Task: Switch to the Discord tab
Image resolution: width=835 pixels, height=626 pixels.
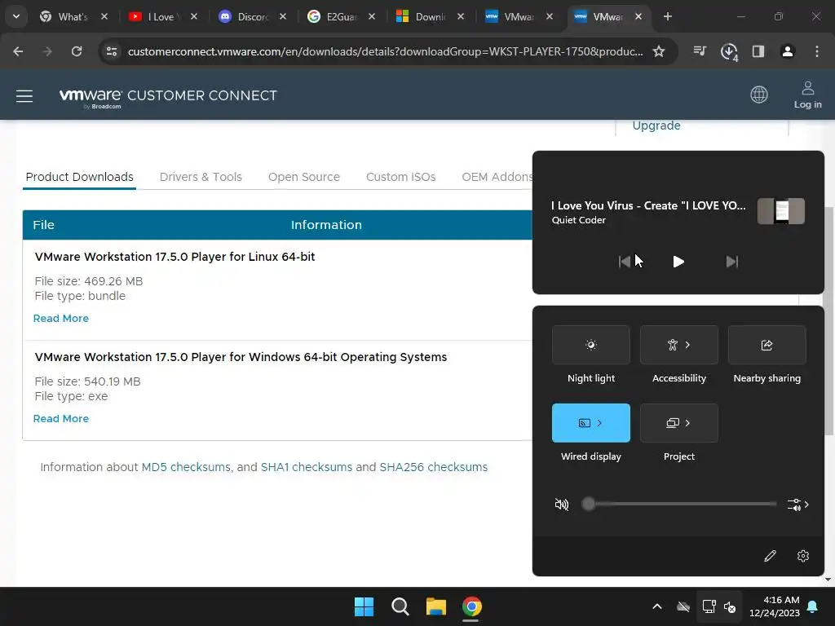Action: (x=250, y=17)
